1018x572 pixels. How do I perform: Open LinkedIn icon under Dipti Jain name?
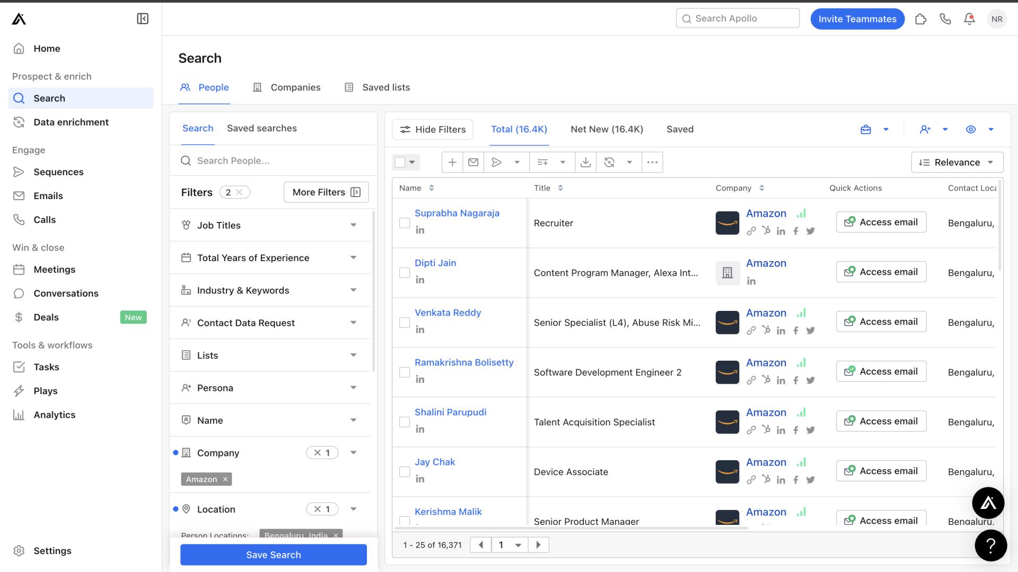pyautogui.click(x=420, y=280)
